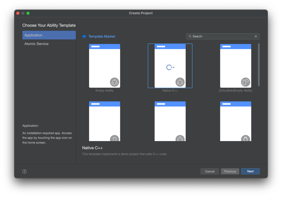Click the C++ logo on the Native C++ template
This screenshot has width=282, height=197.
[x=170, y=68]
